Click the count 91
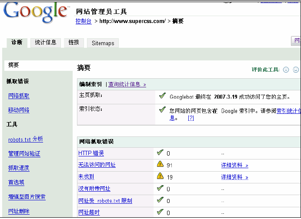 coord(170,165)
